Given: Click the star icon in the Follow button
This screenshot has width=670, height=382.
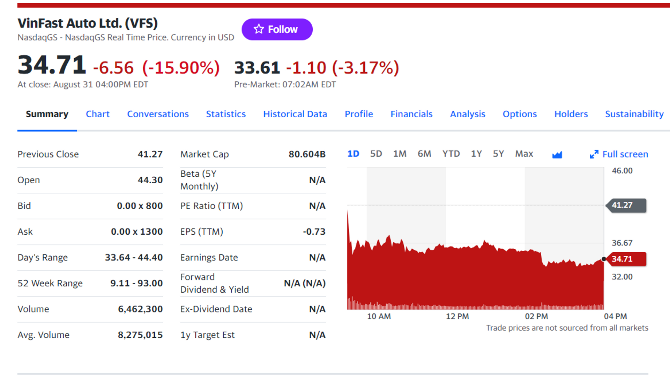Looking at the screenshot, I should [x=259, y=29].
